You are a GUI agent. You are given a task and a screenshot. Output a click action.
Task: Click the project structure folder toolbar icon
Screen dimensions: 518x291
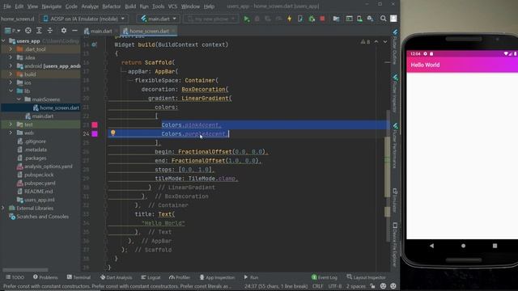(x=336, y=19)
